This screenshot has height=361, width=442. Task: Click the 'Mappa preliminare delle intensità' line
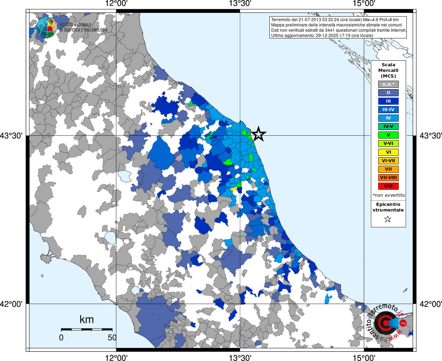[337, 25]
